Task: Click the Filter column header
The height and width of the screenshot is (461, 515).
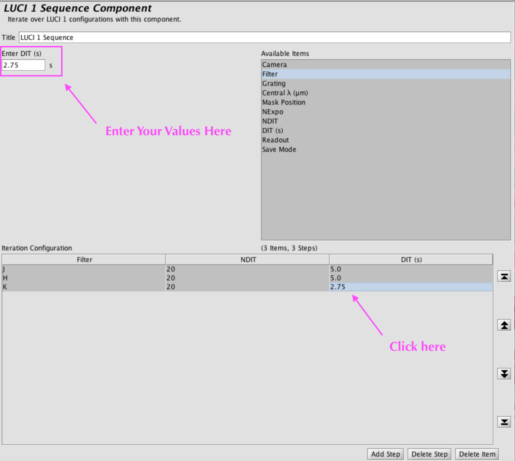Action: pyautogui.click(x=84, y=260)
